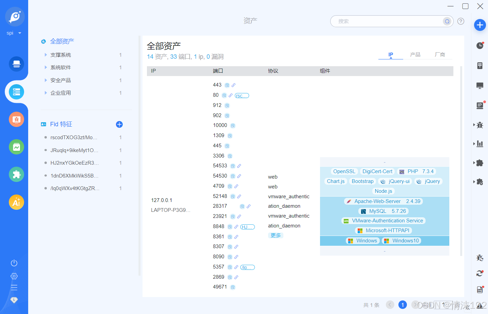The image size is (488, 314).
Task: Open the spi account dropdown at top left
Action: click(14, 33)
